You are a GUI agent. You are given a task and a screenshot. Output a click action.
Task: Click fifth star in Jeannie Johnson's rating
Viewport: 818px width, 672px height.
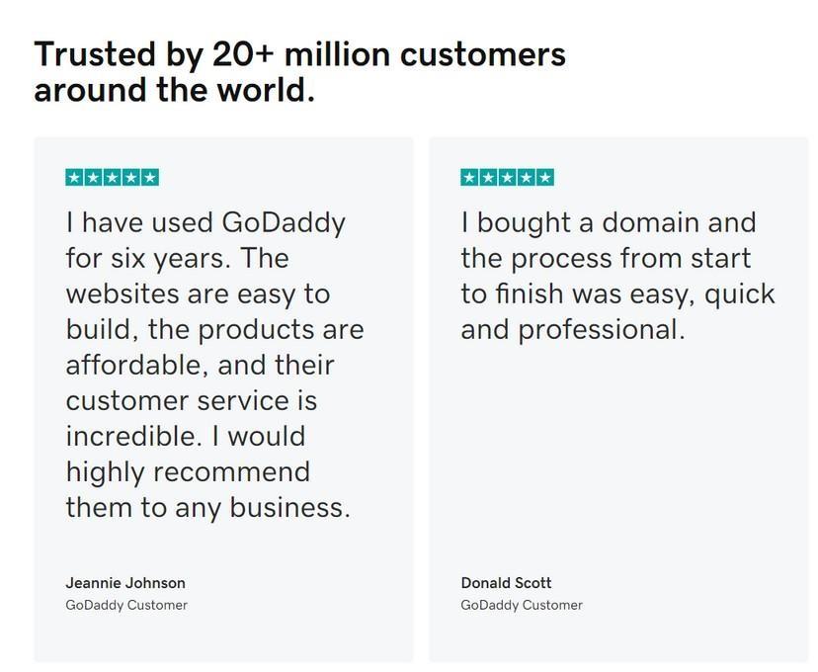pyautogui.click(x=149, y=178)
